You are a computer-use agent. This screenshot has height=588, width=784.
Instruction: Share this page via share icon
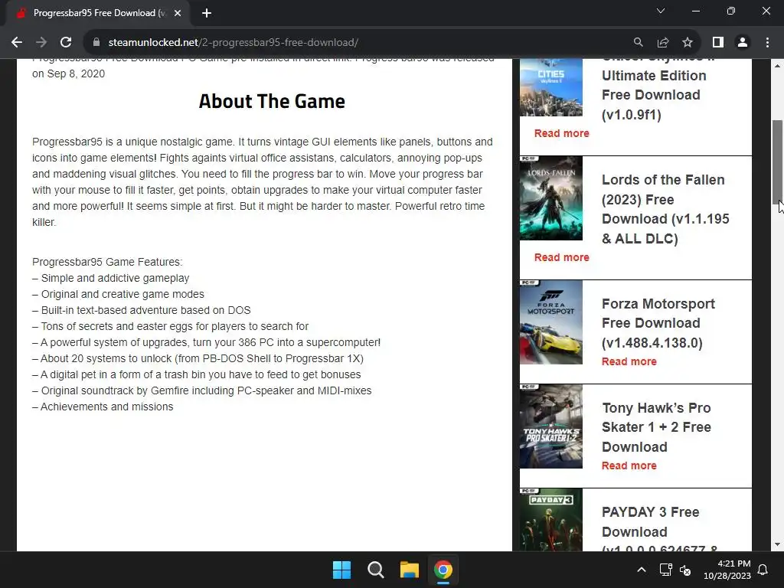pos(663,43)
